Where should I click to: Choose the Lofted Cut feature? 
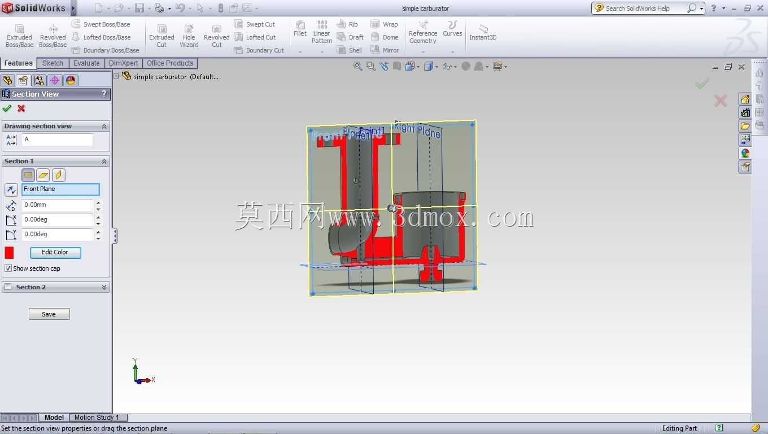point(255,37)
